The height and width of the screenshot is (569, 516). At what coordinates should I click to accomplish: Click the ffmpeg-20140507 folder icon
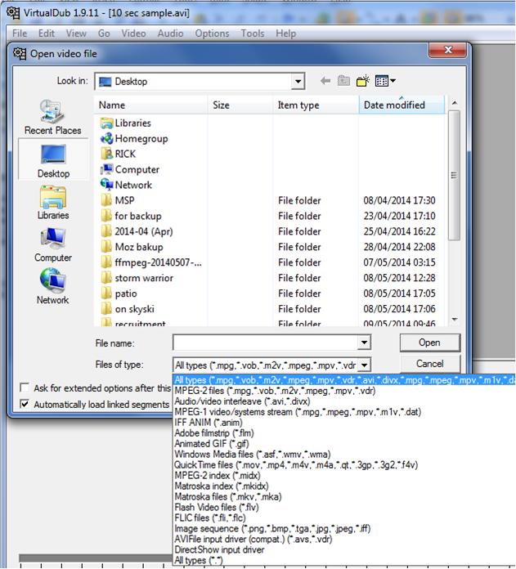106,262
